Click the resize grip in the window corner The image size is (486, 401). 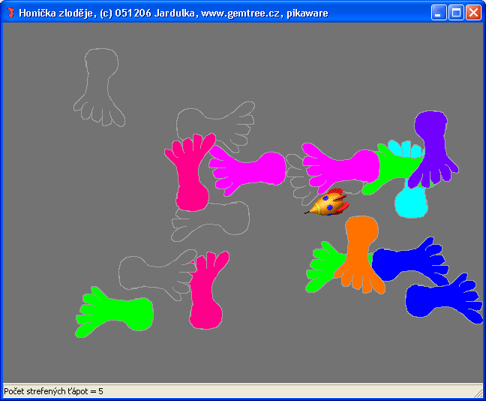(478, 393)
